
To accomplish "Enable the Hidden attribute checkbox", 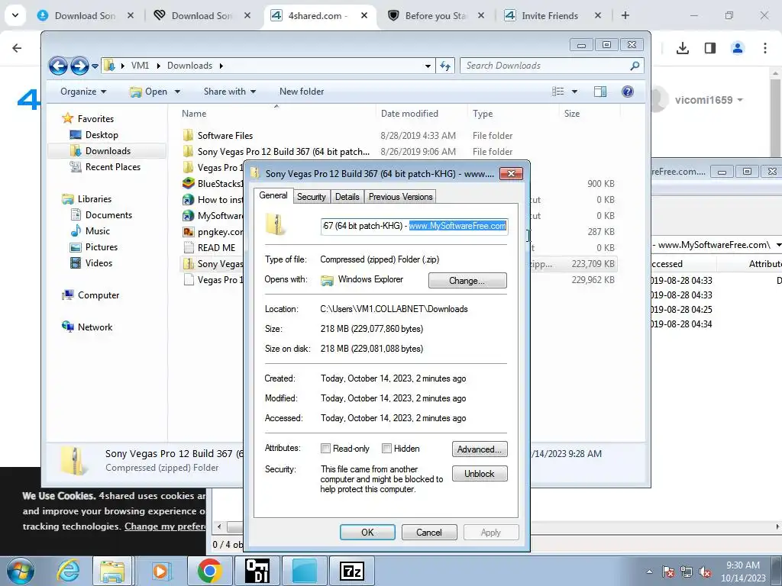I will tap(386, 449).
